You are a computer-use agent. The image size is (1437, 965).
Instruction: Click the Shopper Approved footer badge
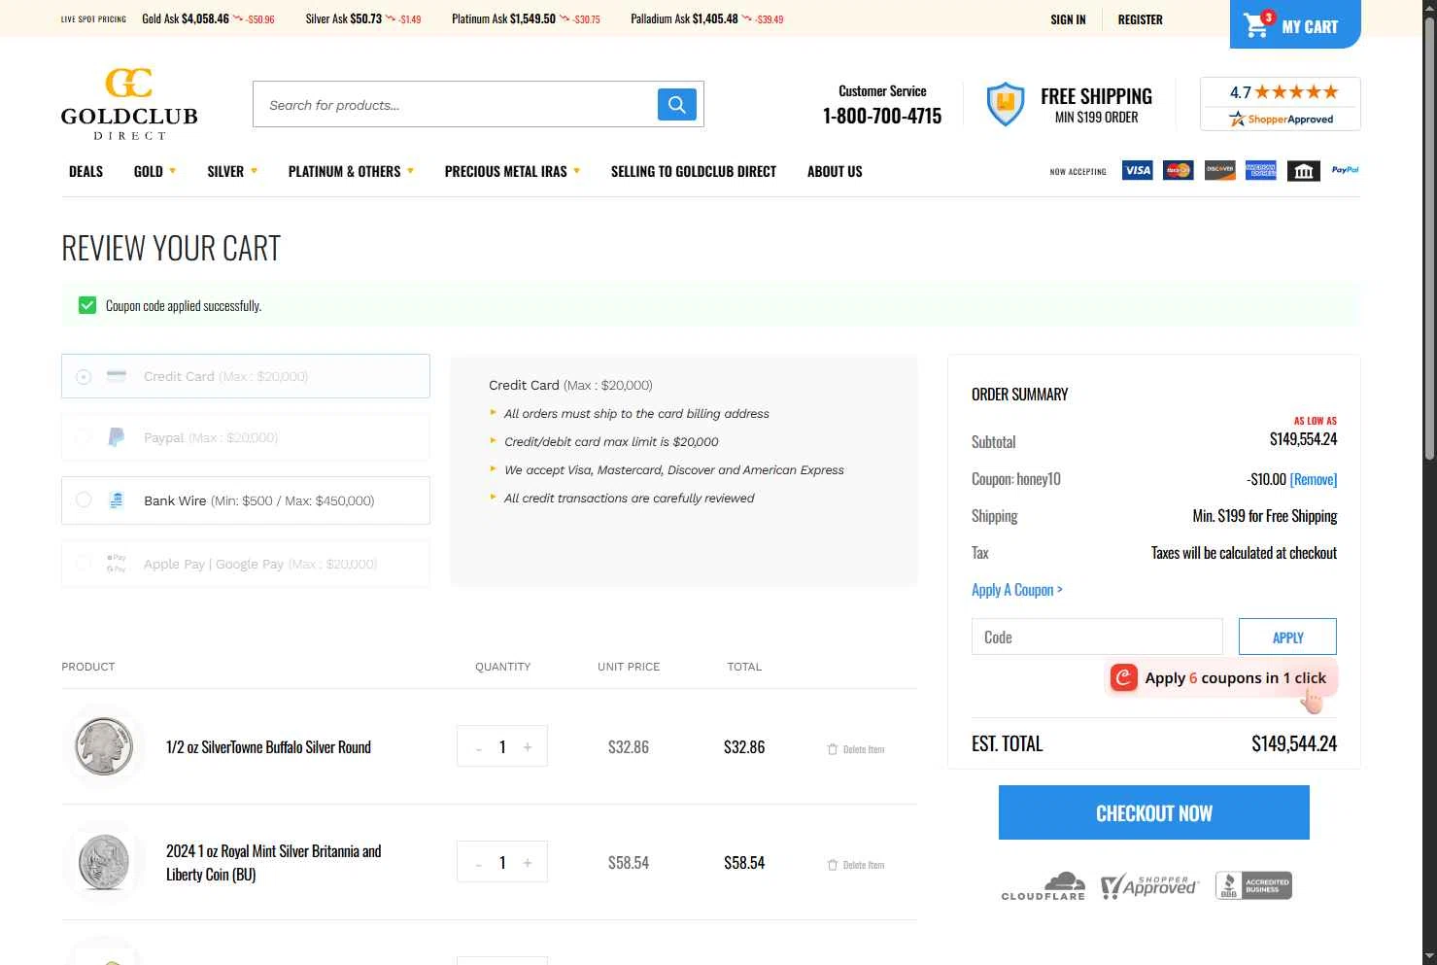1149,885
